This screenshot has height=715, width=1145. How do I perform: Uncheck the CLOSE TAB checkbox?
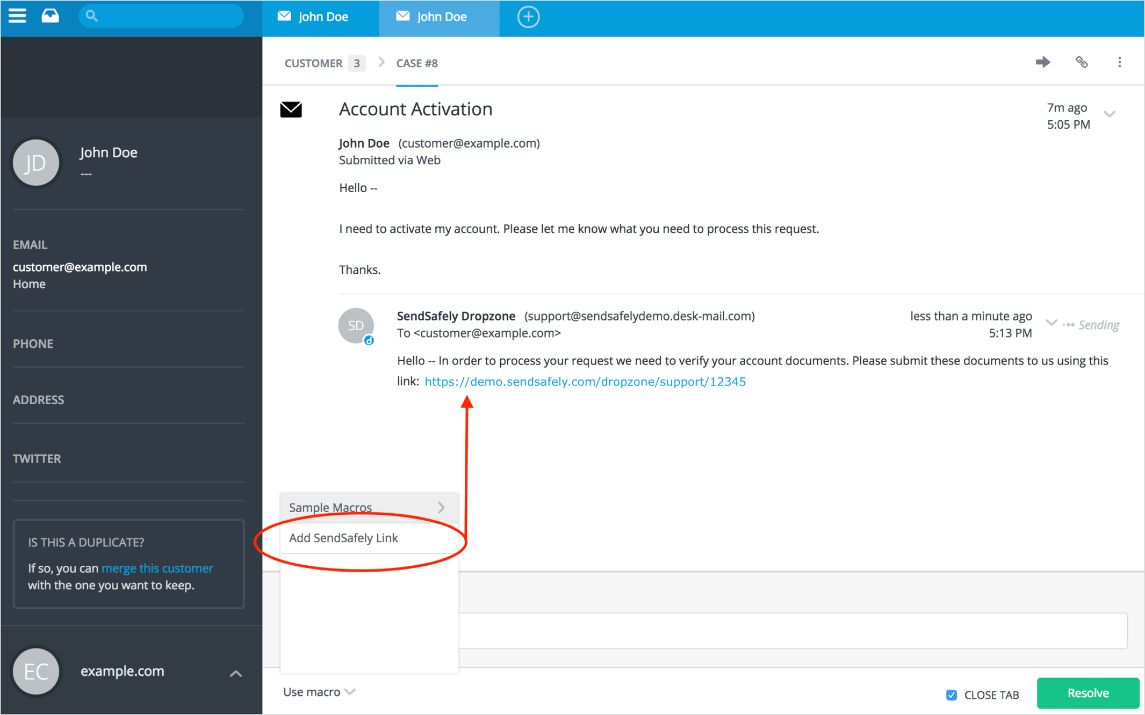pyautogui.click(x=951, y=695)
